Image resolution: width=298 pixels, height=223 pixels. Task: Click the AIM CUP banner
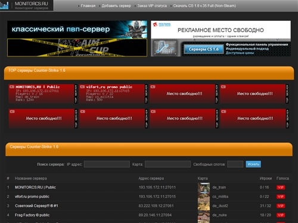pos(77,48)
